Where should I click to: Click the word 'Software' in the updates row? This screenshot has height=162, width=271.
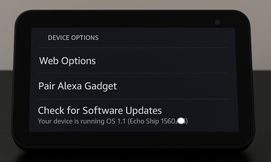(103, 110)
